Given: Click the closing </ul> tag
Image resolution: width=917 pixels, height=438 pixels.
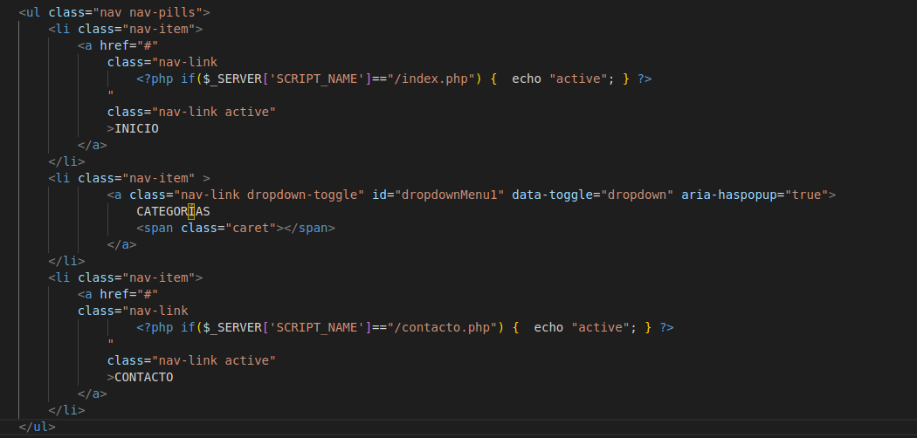Looking at the screenshot, I should [x=38, y=427].
